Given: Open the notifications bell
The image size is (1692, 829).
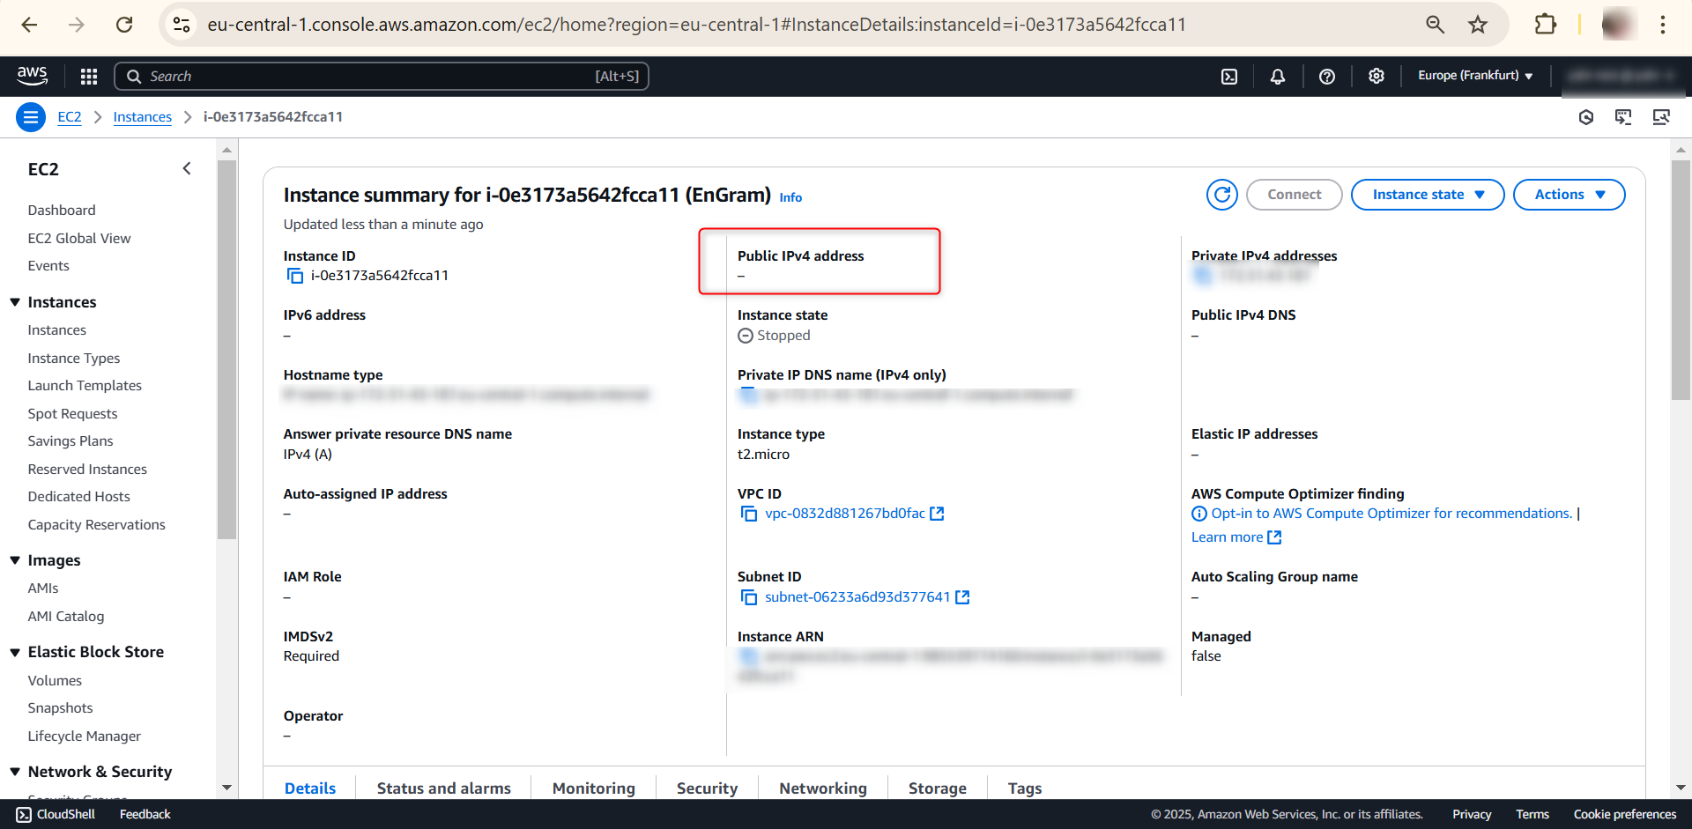Looking at the screenshot, I should click(1277, 77).
